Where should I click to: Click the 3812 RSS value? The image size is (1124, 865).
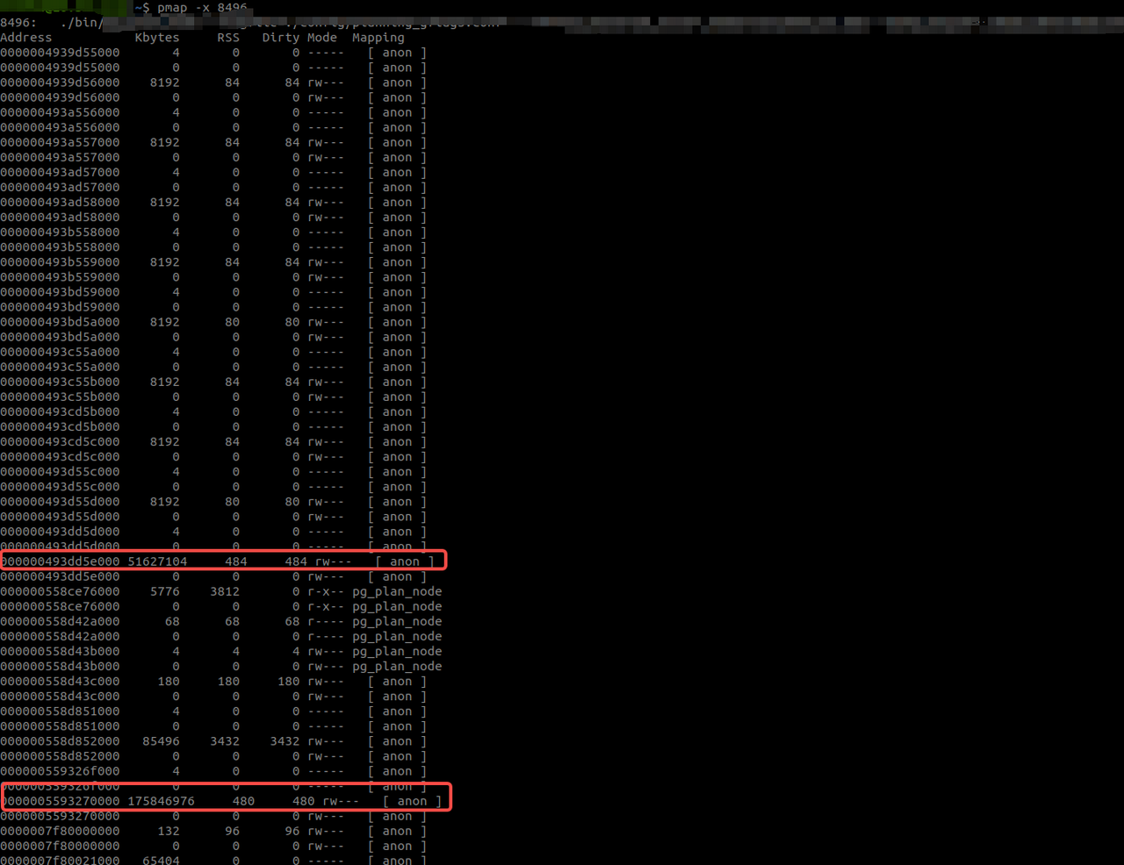225,591
